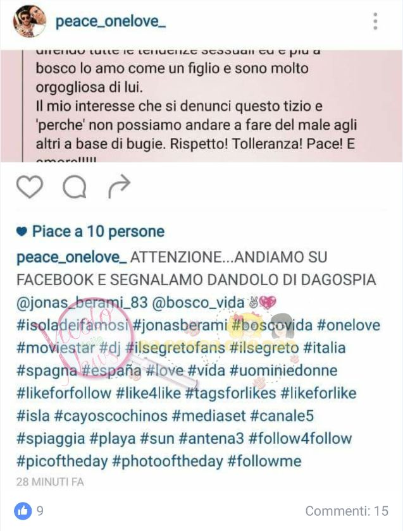Click the Facebook thumbs-up like icon
Image resolution: width=403 pixels, height=531 pixels.
pos(23,511)
